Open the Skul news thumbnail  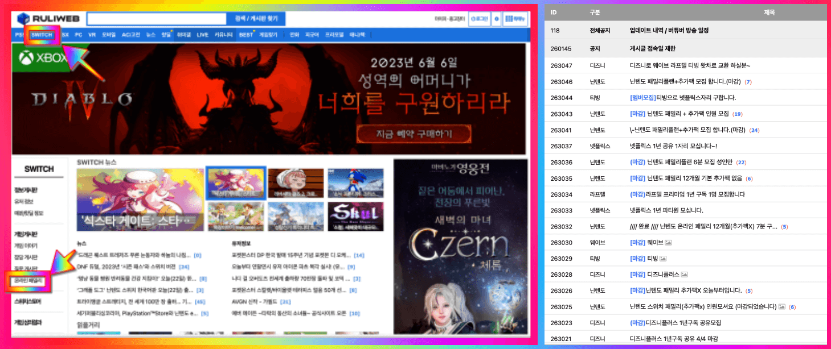coord(355,217)
